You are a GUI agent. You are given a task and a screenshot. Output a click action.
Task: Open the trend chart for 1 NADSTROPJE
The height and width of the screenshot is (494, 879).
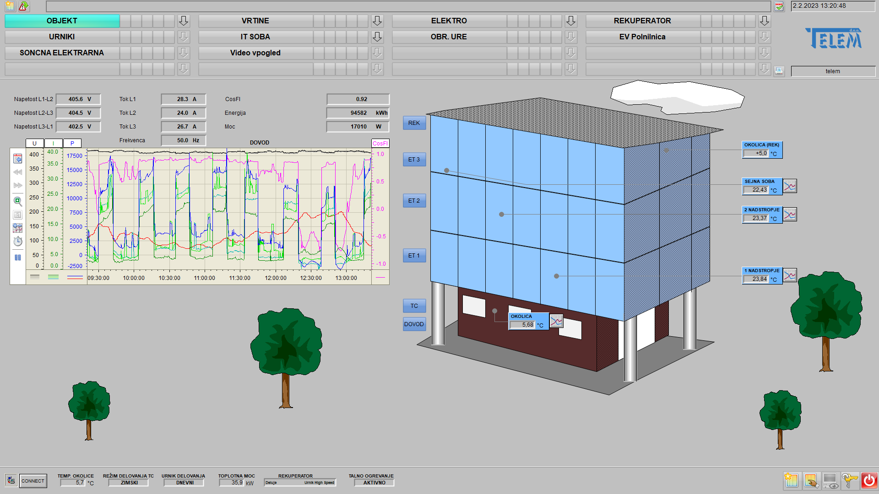(x=790, y=275)
